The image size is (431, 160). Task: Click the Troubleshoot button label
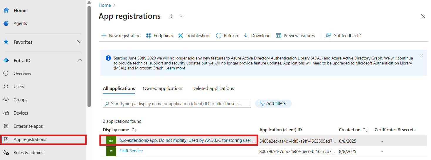pyautogui.click(x=198, y=36)
